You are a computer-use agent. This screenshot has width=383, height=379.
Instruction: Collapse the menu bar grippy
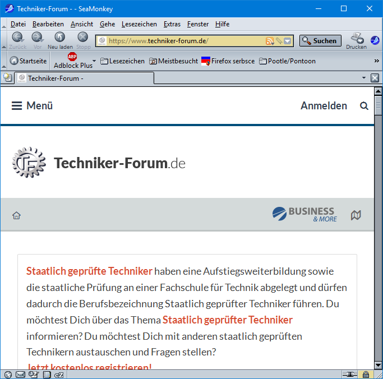(4, 24)
